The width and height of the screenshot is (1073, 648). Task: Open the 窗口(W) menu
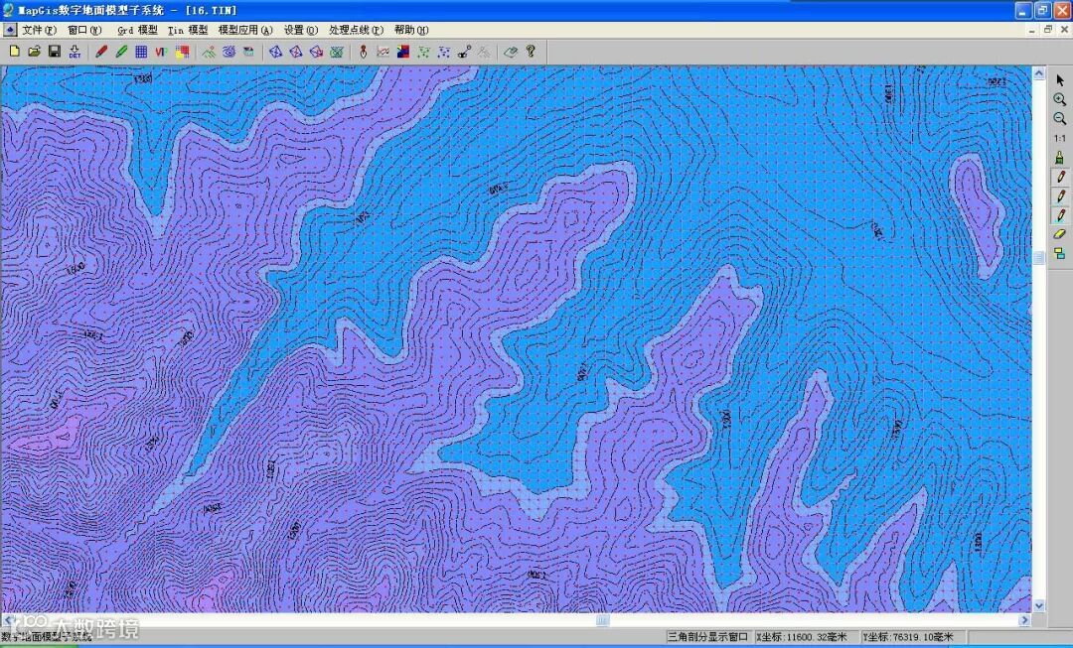click(x=84, y=30)
